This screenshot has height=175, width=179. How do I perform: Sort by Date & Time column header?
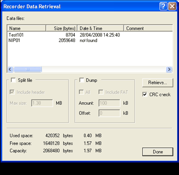(101, 28)
